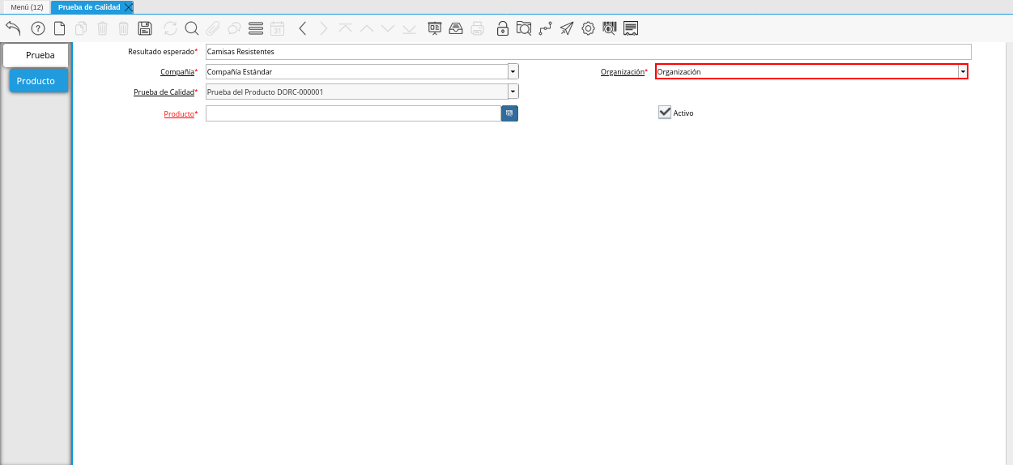This screenshot has height=465, width=1013.
Task: Click the printer icon
Action: tap(478, 28)
